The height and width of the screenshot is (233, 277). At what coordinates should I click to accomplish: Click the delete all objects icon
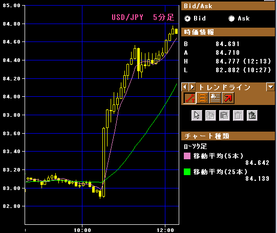click(x=252, y=116)
